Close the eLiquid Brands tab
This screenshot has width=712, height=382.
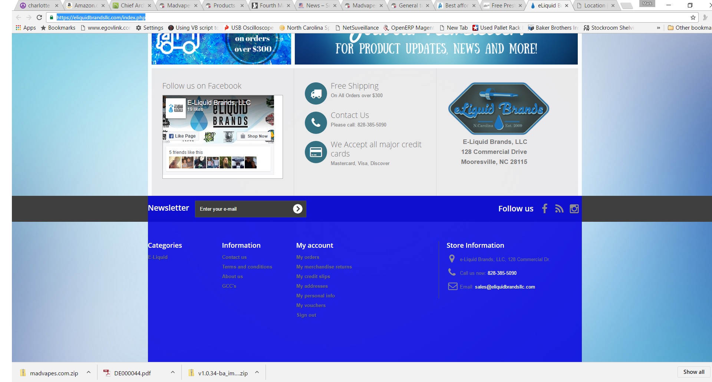click(567, 6)
